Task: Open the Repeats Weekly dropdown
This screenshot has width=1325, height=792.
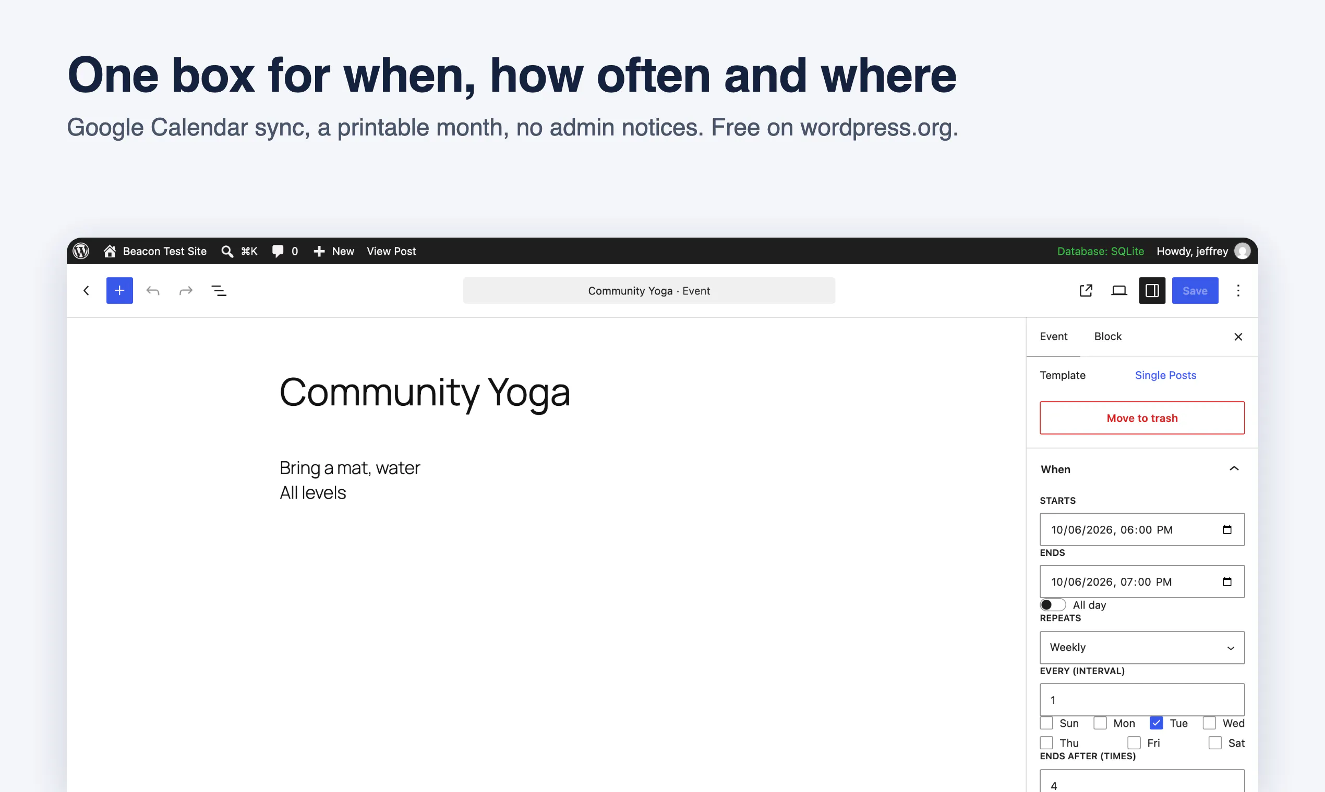Action: (x=1142, y=647)
